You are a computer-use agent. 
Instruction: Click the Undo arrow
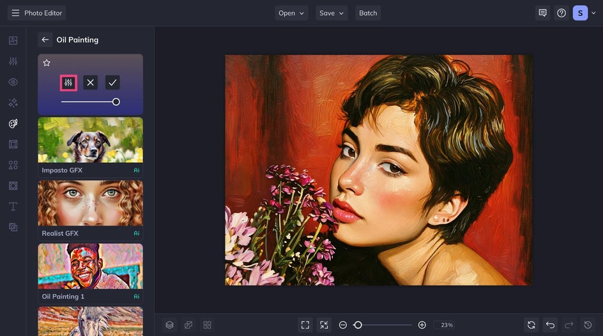click(x=550, y=325)
